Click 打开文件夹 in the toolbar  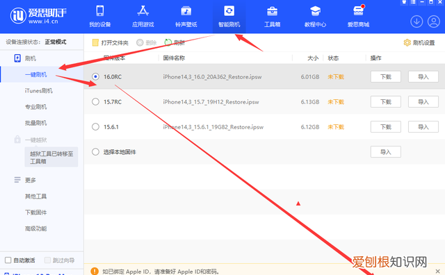click(x=110, y=43)
